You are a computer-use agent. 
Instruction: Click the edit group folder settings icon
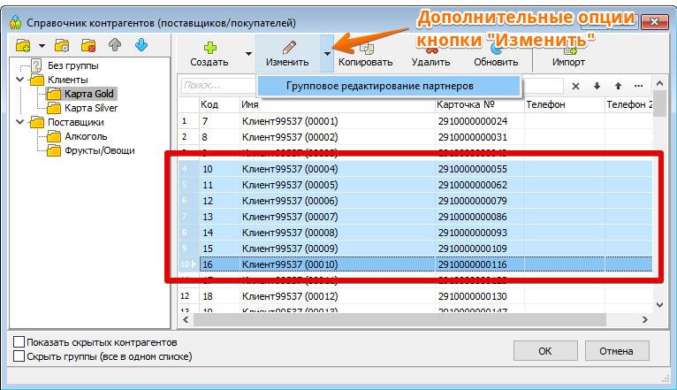coord(62,45)
